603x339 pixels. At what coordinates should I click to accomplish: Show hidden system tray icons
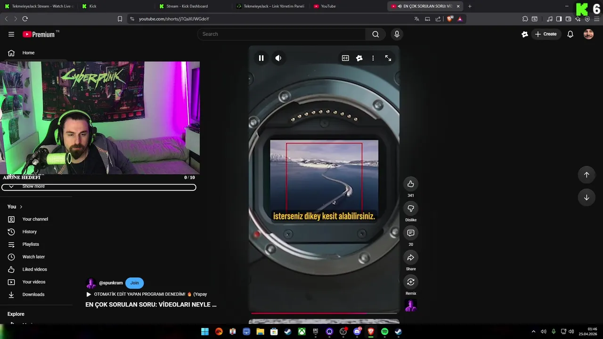click(533, 331)
